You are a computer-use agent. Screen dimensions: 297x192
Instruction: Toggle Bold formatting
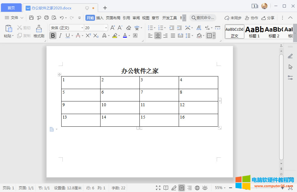(x=53, y=36)
